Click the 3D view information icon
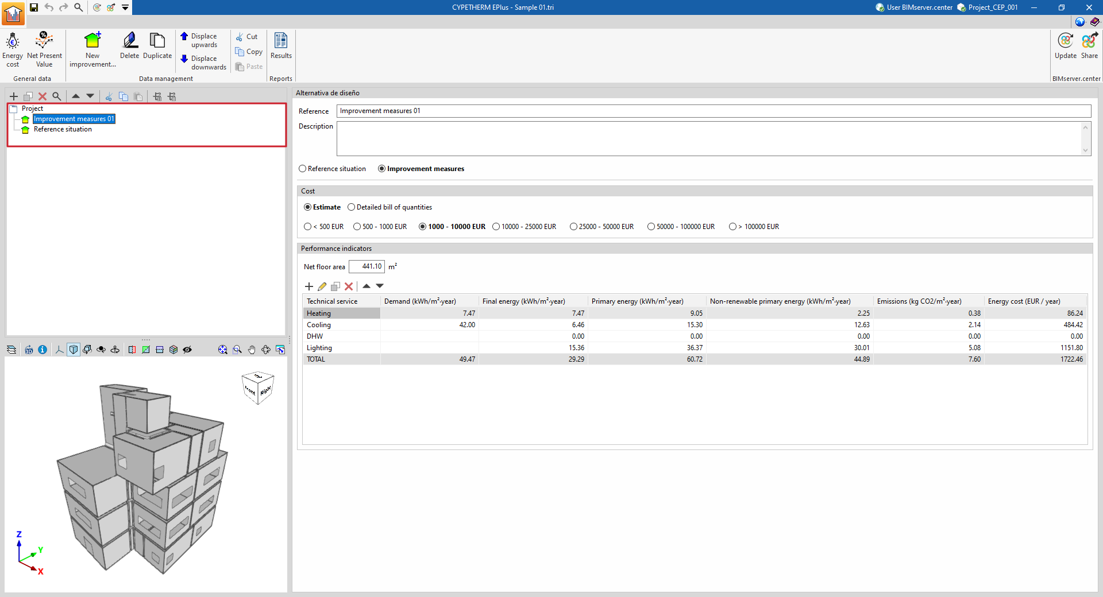The height and width of the screenshot is (597, 1103). coord(43,350)
